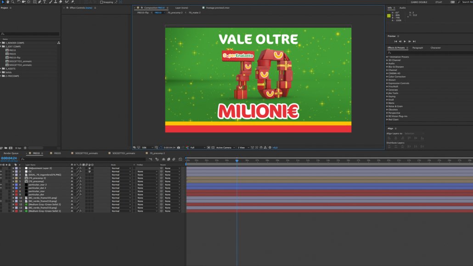Select the Pan Behind anchor point tool
473x266 pixels.
pyautogui.click(x=28, y=2)
